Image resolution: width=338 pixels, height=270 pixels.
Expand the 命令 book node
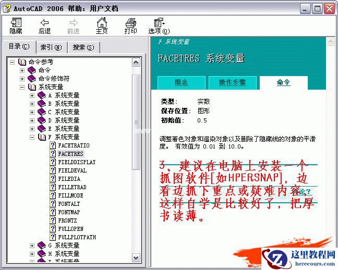click(x=22, y=70)
